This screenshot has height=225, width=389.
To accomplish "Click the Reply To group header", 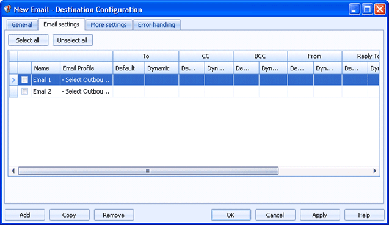I will tap(361, 56).
